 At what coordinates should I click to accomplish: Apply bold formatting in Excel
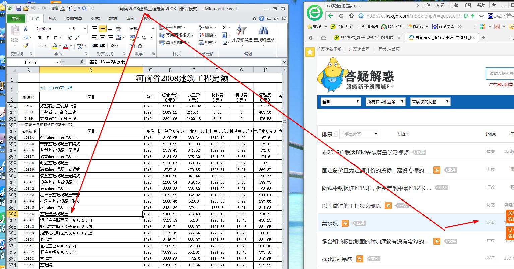(40, 38)
